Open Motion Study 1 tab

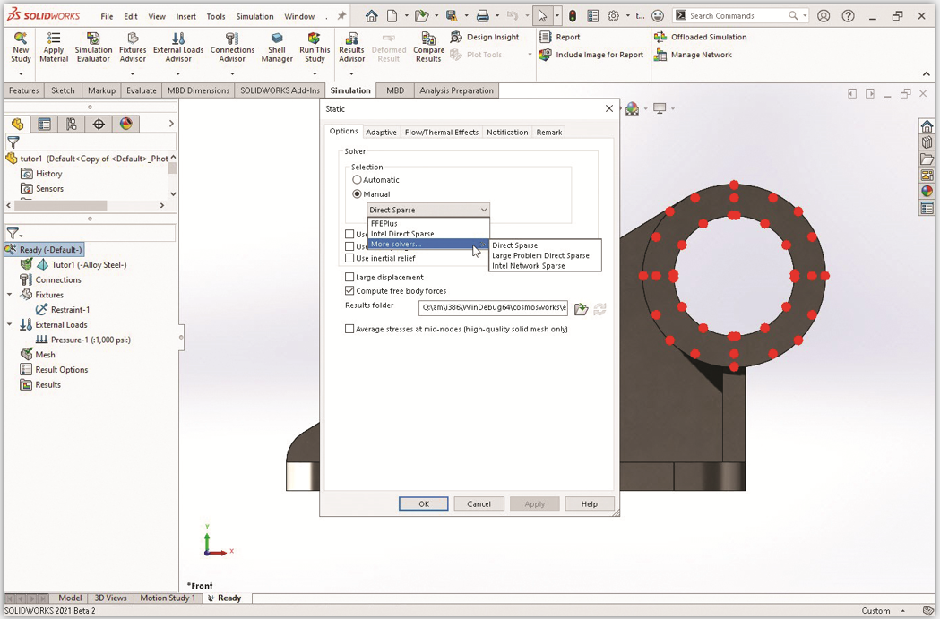[x=168, y=598]
